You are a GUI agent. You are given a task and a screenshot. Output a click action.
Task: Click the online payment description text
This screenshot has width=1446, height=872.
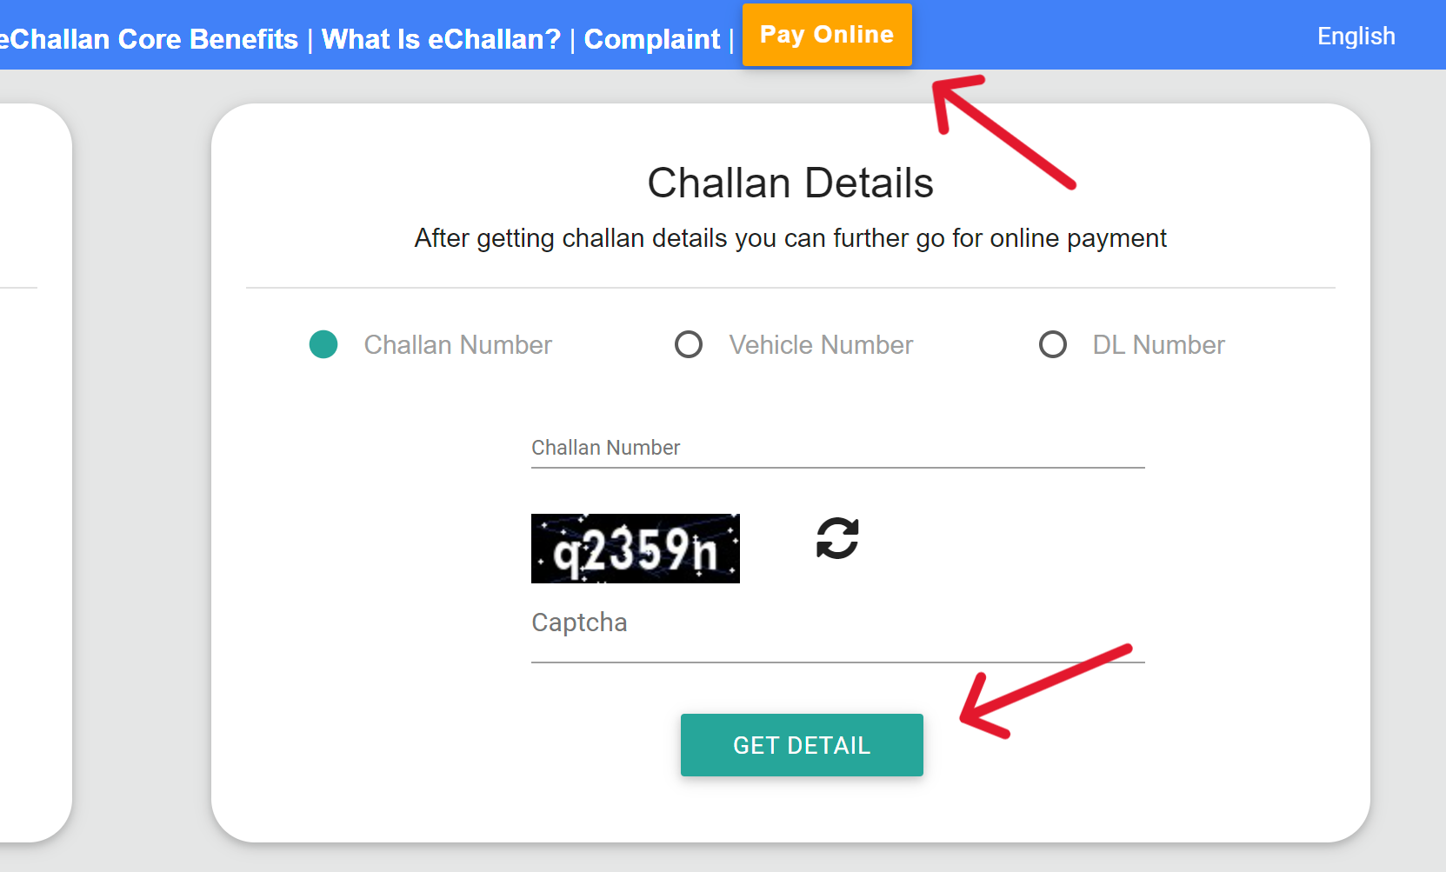(x=790, y=237)
